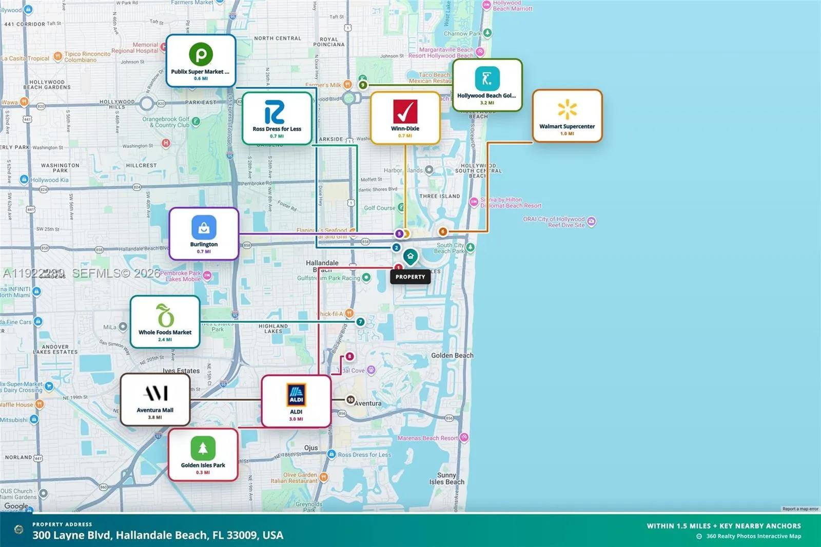The width and height of the screenshot is (821, 547).
Task: Select the green numbered marker 9
Action: (x=363, y=85)
